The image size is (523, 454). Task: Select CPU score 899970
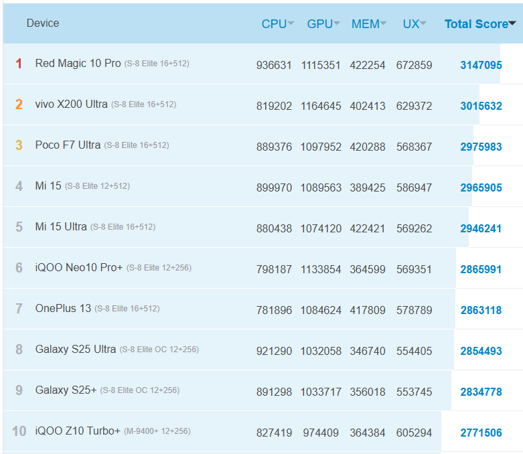coord(274,187)
